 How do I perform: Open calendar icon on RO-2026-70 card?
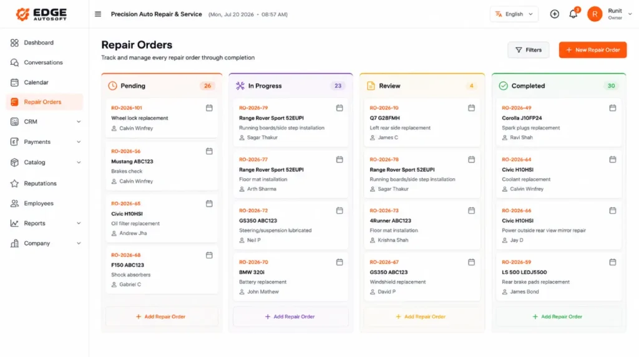(x=339, y=262)
